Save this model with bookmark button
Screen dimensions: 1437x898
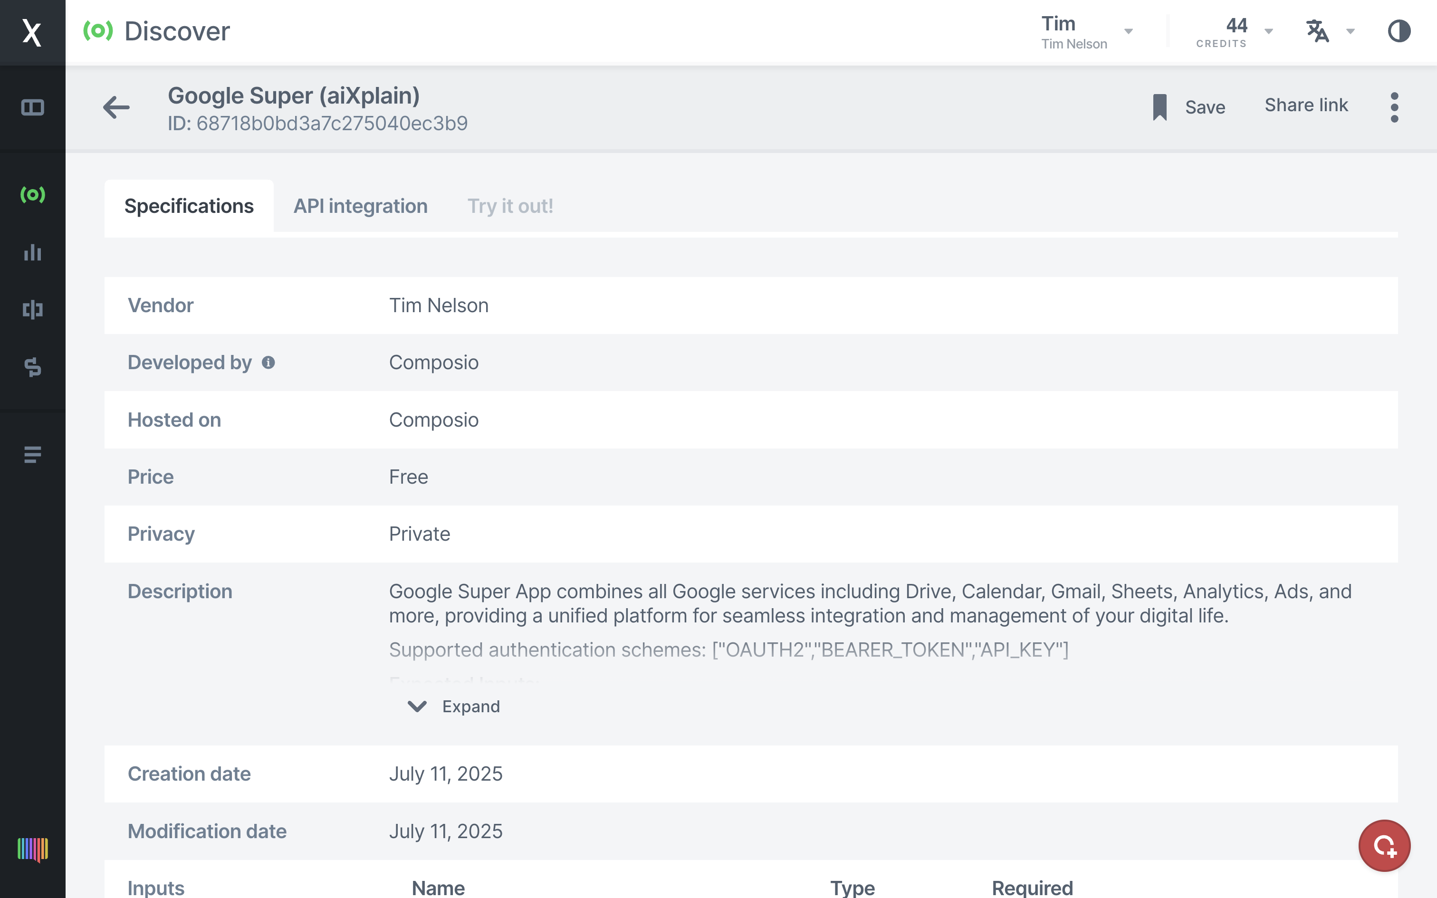(1189, 107)
